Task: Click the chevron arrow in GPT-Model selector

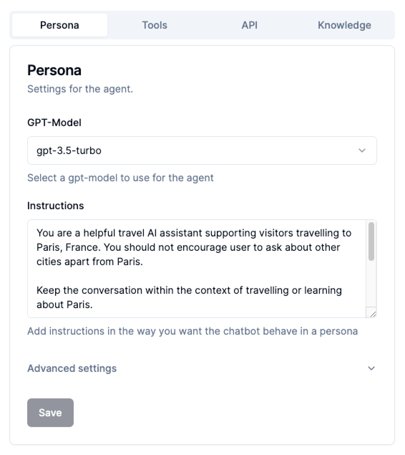Action: coord(362,150)
